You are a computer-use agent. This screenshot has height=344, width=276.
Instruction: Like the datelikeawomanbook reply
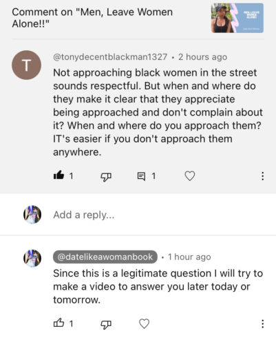click(59, 323)
